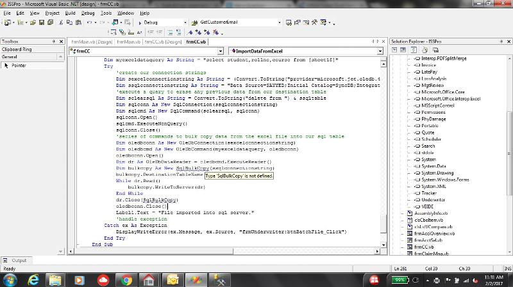
Task: Open the Toolbox via the hammer-wrench icon
Action: [314, 22]
